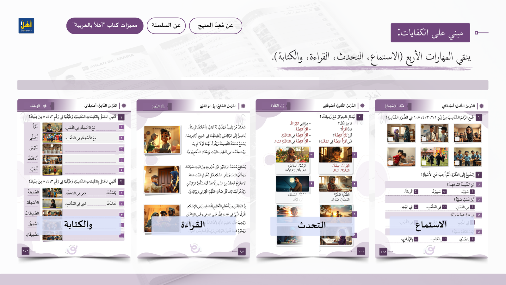
Task: Click the Ahlan Bil-Arabia logo
Action: coord(26,26)
